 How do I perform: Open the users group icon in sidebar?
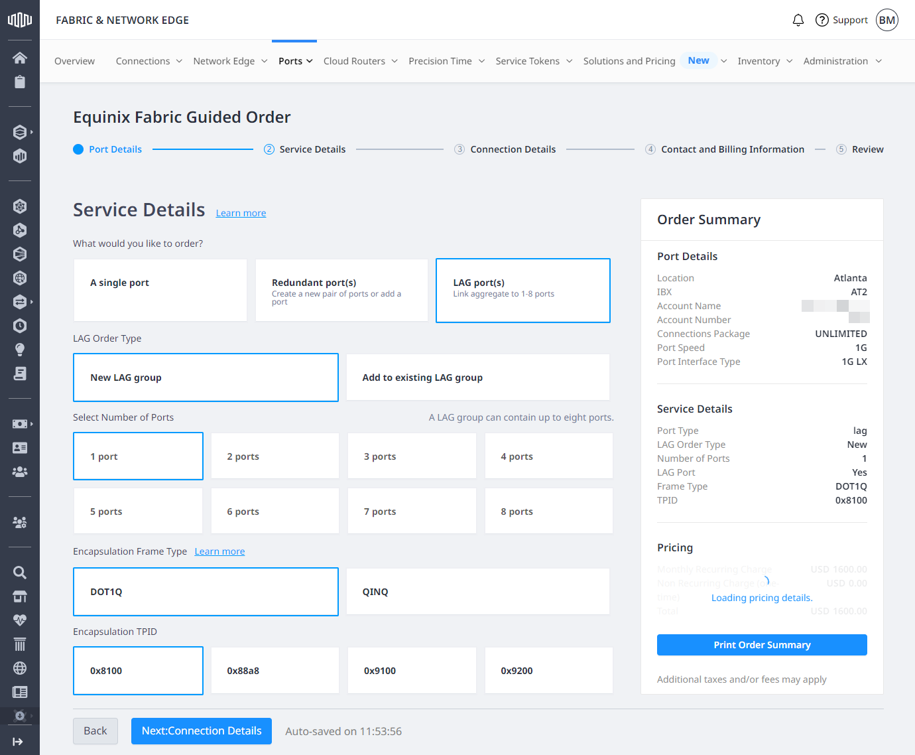(x=20, y=472)
